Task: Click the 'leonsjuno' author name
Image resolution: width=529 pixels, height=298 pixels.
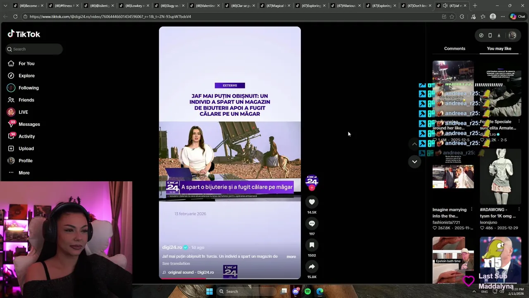Action: click(488, 222)
